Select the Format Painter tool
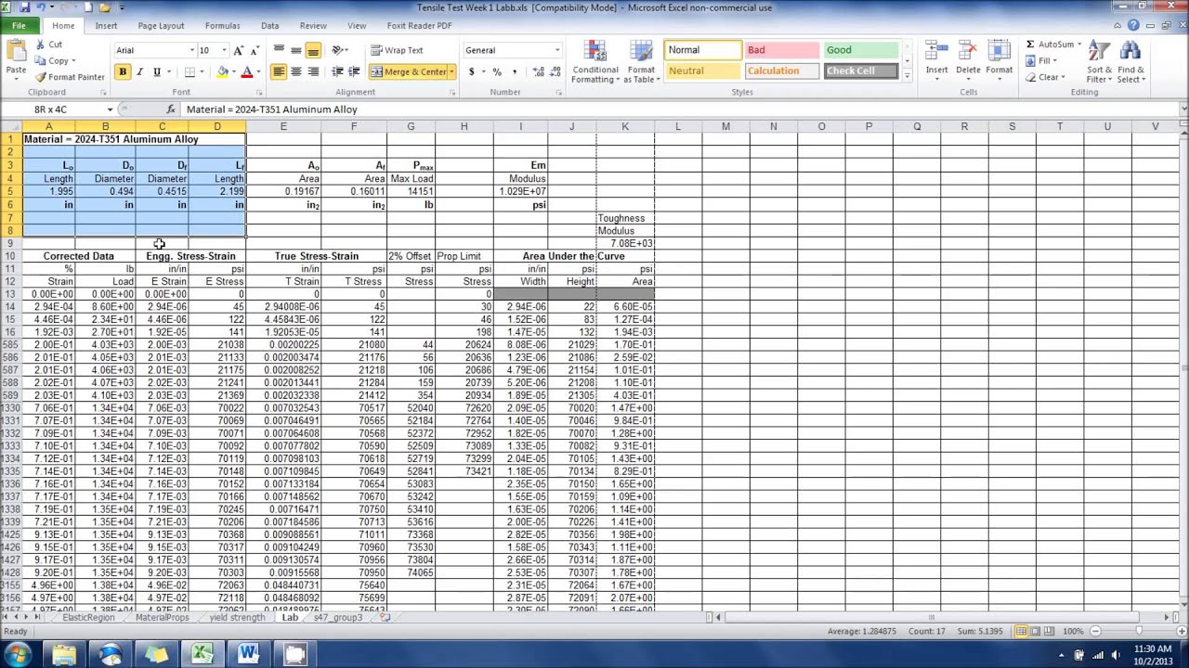Viewport: 1189px width, 668px height. (71, 77)
